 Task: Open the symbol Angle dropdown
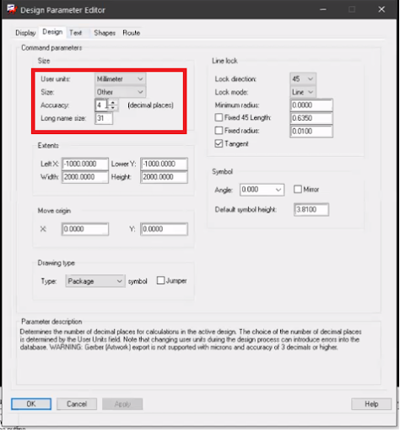point(262,190)
